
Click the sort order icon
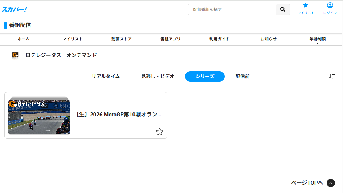pyautogui.click(x=332, y=77)
